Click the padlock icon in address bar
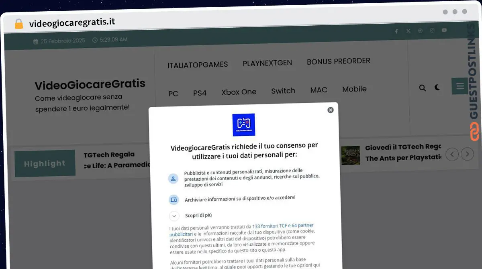This screenshot has height=269, width=482. pyautogui.click(x=19, y=24)
